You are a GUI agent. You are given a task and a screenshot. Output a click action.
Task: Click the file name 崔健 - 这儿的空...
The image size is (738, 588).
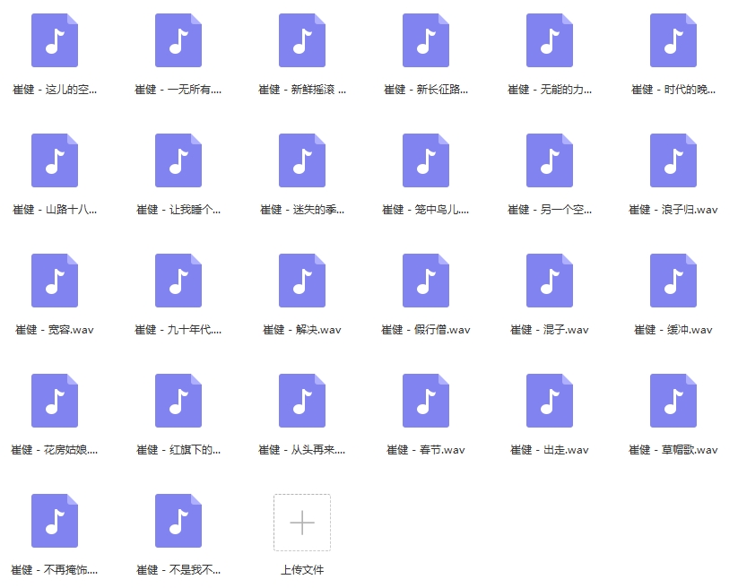55,90
